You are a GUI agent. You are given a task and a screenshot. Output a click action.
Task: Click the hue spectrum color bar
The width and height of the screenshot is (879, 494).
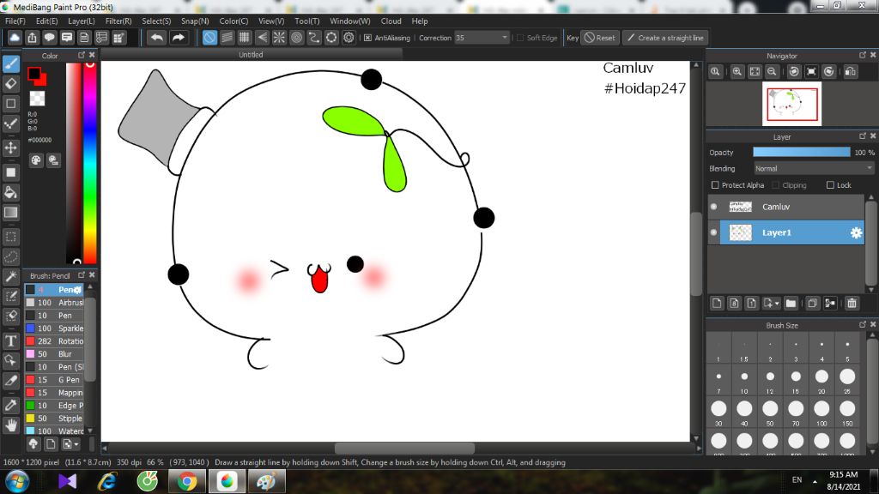[89, 163]
